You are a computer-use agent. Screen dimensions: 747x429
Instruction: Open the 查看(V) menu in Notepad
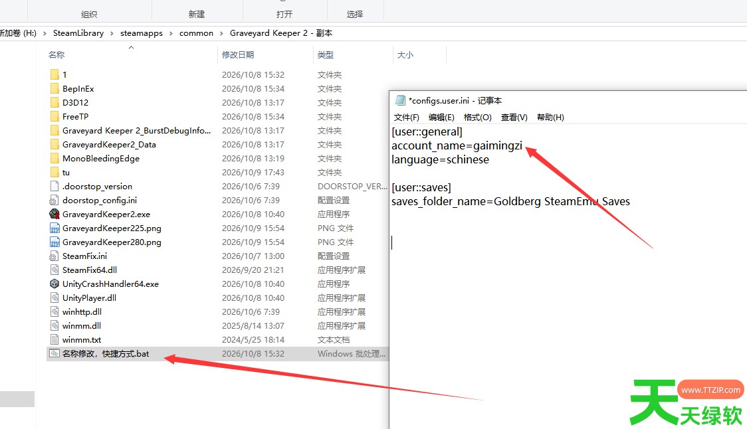click(514, 117)
